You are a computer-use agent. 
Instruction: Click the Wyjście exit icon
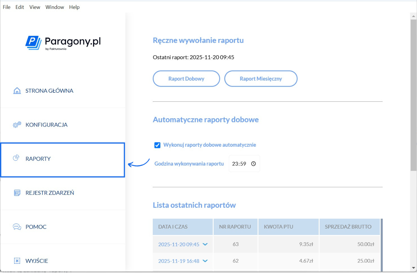coord(16,261)
